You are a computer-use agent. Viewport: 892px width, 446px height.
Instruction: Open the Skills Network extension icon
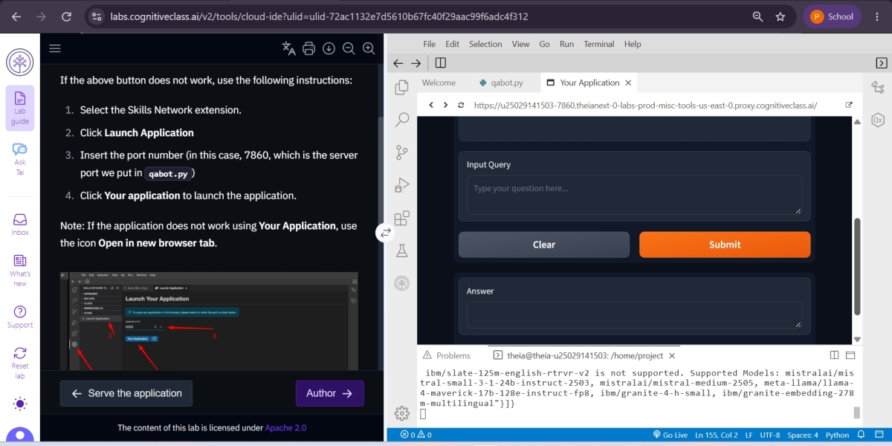click(402, 283)
